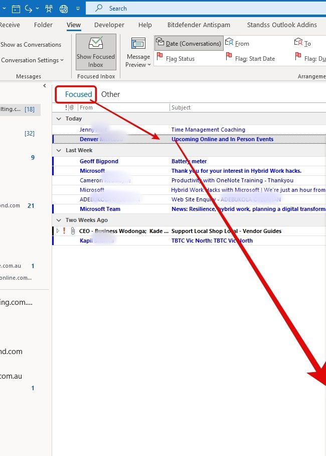The height and width of the screenshot is (456, 326).
Task: Arrange by Flag: Start Date
Action: pos(250,58)
